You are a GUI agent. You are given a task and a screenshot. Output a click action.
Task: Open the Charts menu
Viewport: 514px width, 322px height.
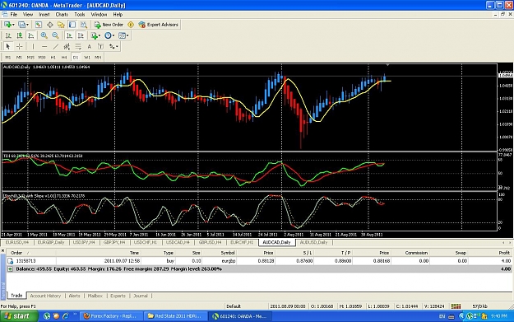62,15
